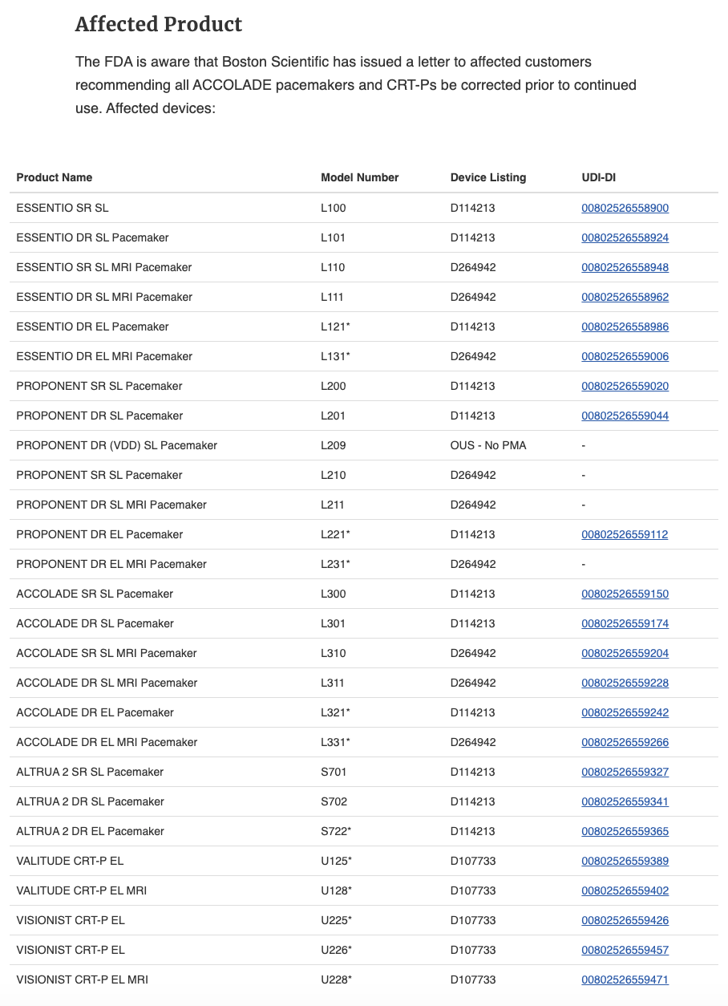Click the Product Name column header
Image resolution: width=728 pixels, height=1006 pixels.
55,177
